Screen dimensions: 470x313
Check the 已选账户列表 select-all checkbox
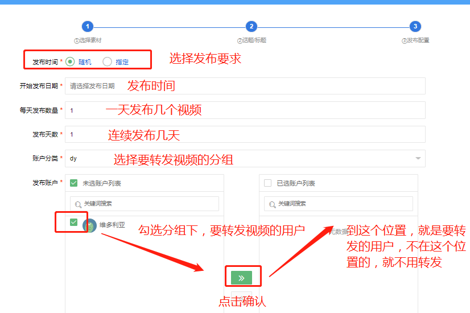(x=268, y=183)
